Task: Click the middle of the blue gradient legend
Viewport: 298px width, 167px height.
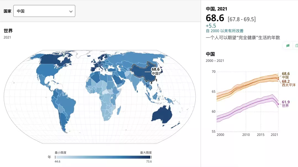Action: pos(103,157)
